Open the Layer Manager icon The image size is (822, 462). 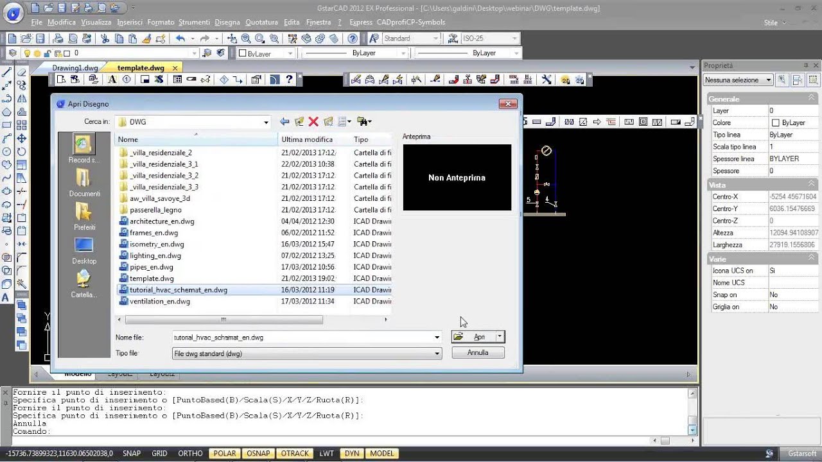tap(12, 53)
